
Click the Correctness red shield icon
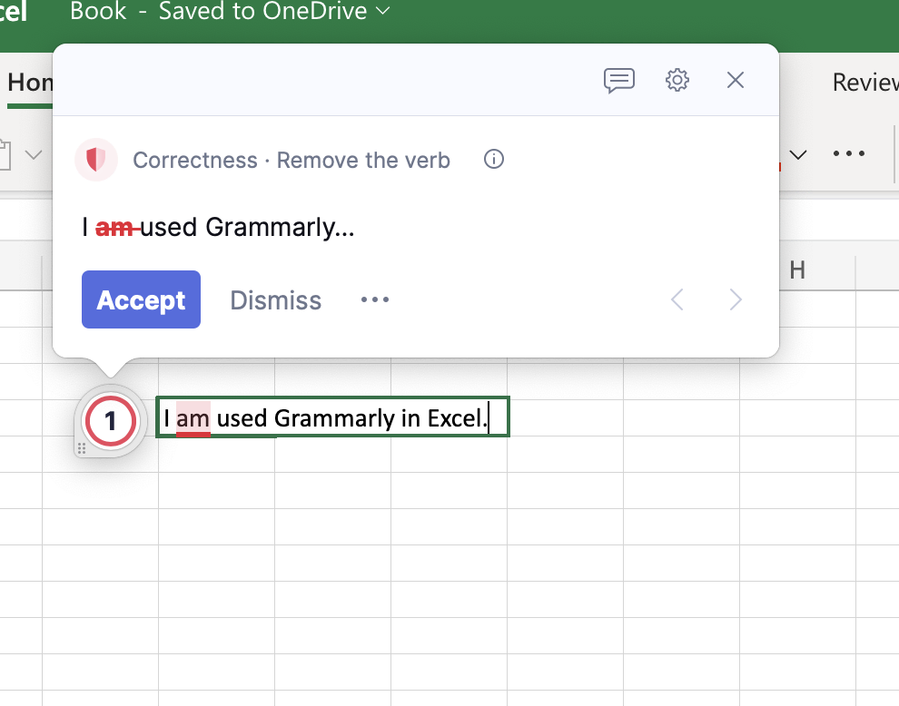point(96,160)
